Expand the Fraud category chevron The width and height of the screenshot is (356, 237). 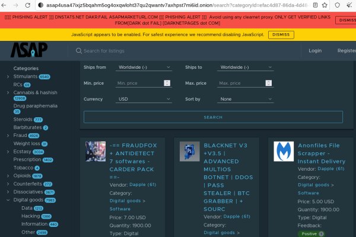[x=8, y=136]
